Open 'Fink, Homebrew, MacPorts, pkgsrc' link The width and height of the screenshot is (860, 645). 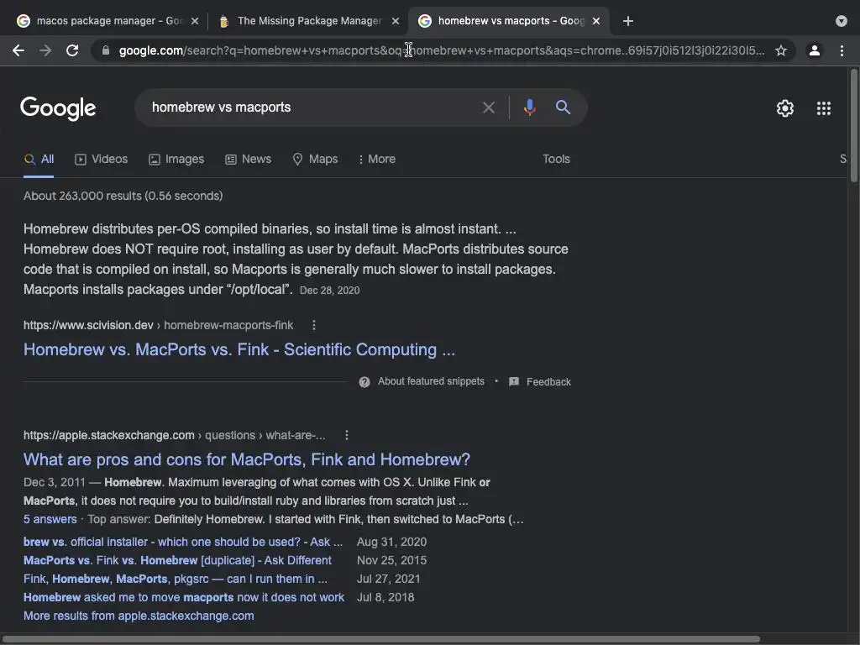point(176,579)
